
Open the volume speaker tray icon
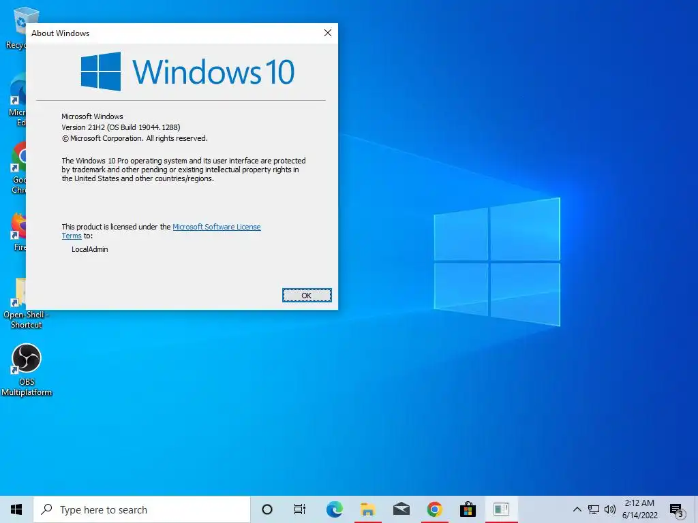tap(610, 509)
